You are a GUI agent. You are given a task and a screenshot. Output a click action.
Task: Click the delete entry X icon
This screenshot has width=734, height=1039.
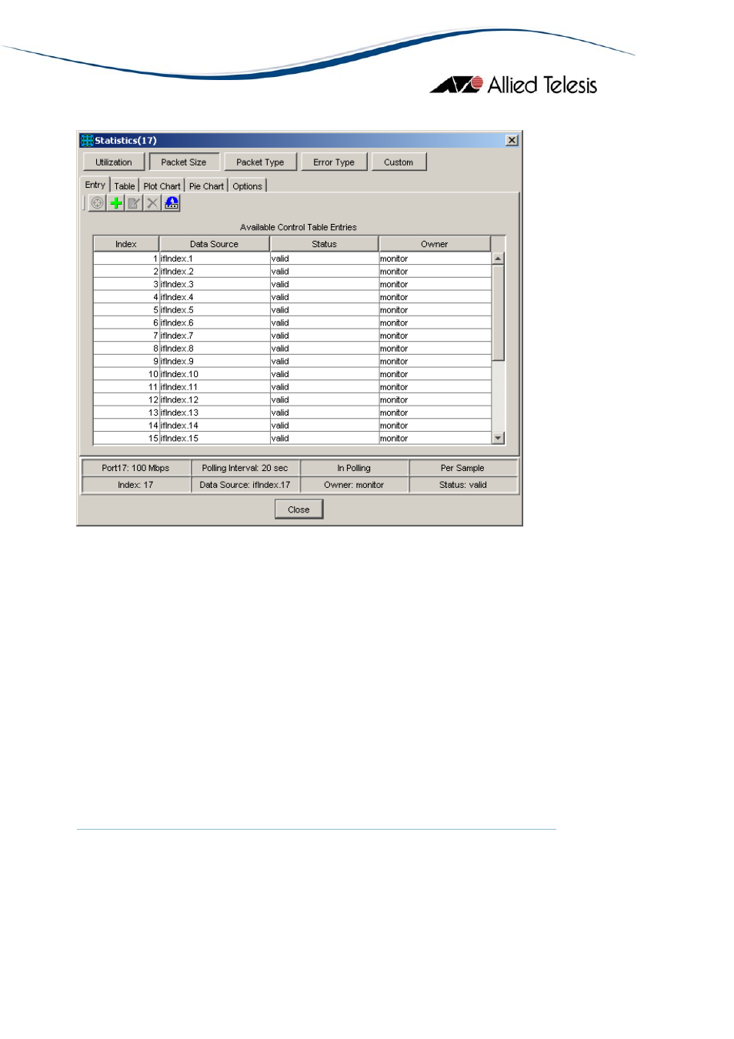point(152,203)
